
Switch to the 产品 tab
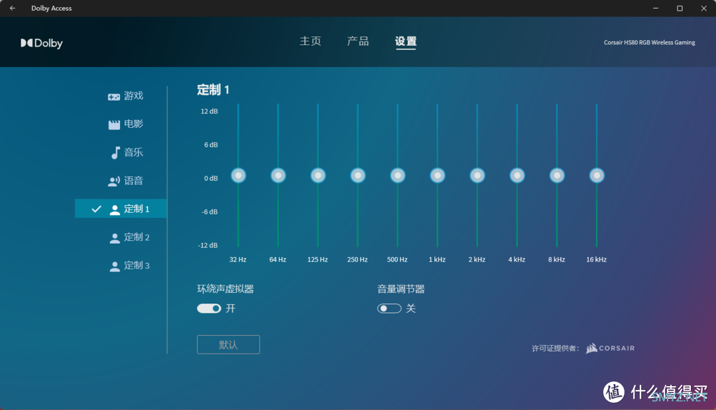pos(358,41)
